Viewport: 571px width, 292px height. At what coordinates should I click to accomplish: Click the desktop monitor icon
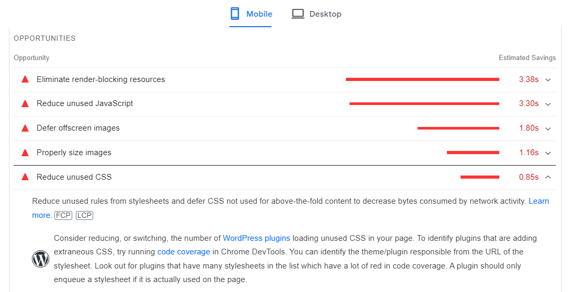tap(298, 14)
